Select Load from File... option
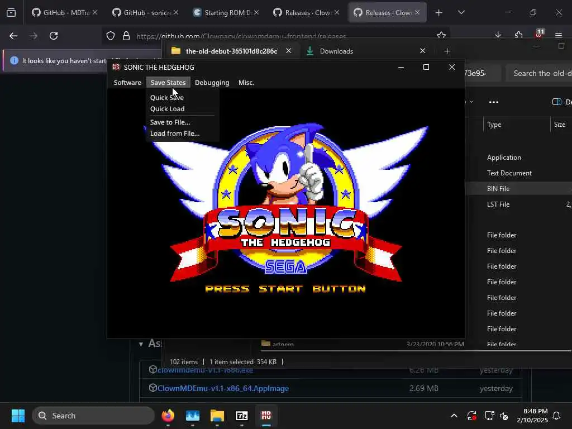The width and height of the screenshot is (572, 429). tap(175, 134)
